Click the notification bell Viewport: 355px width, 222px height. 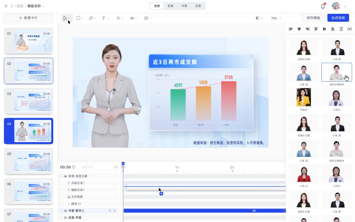(x=322, y=6)
